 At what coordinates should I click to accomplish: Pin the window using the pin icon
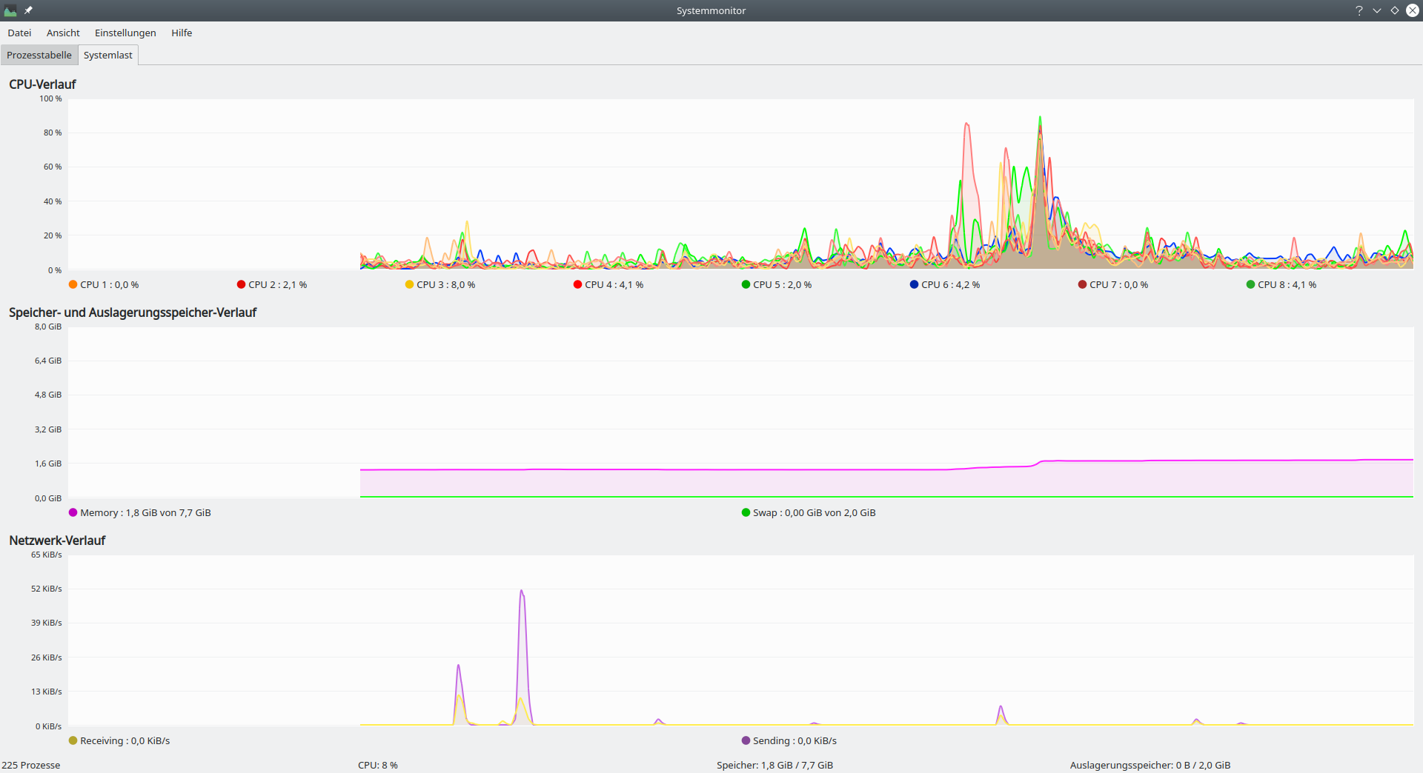click(30, 10)
